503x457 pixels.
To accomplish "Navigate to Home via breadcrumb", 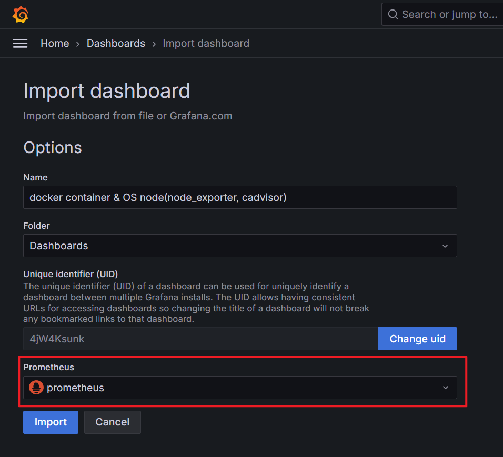I will (x=54, y=43).
